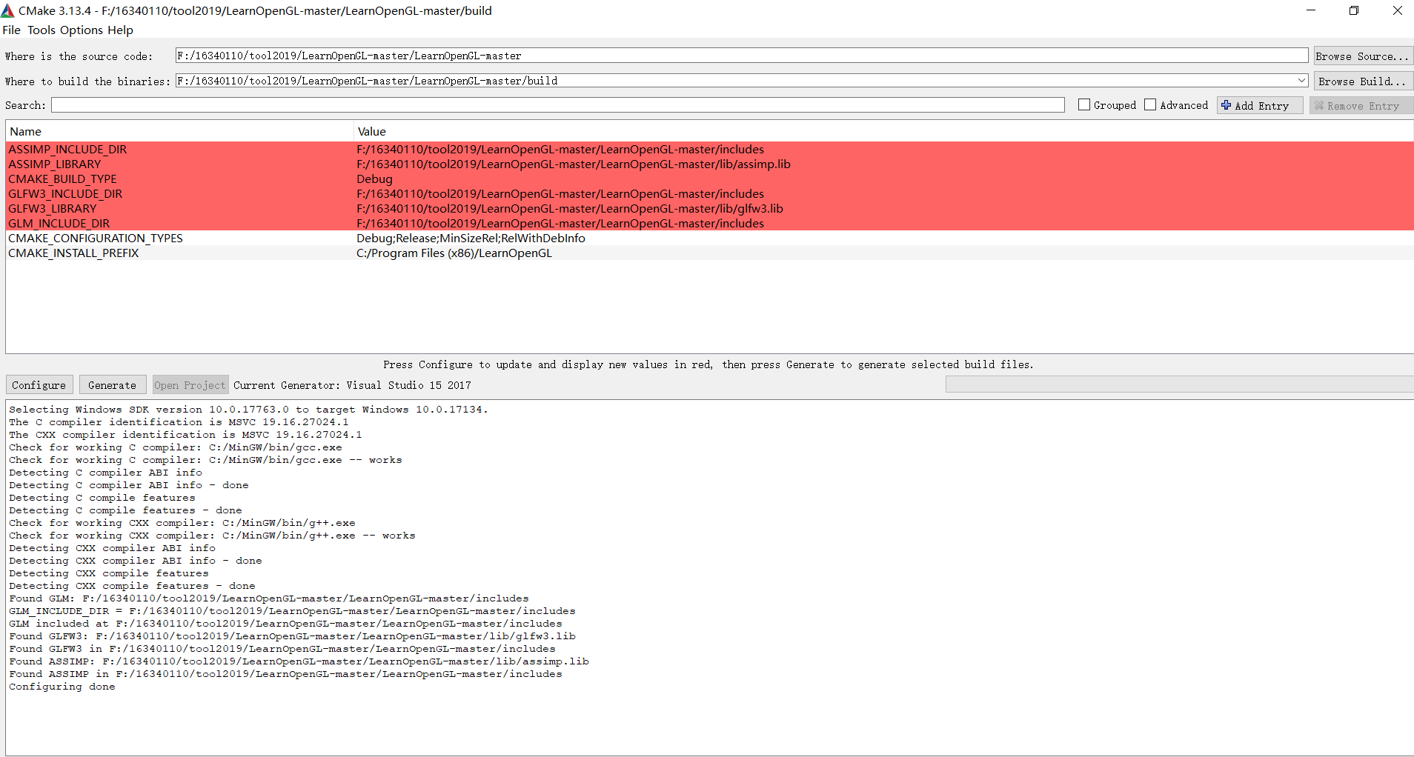This screenshot has width=1414, height=757.
Task: Click 'Found ASSIMP:' line in output log
Action: click(299, 661)
